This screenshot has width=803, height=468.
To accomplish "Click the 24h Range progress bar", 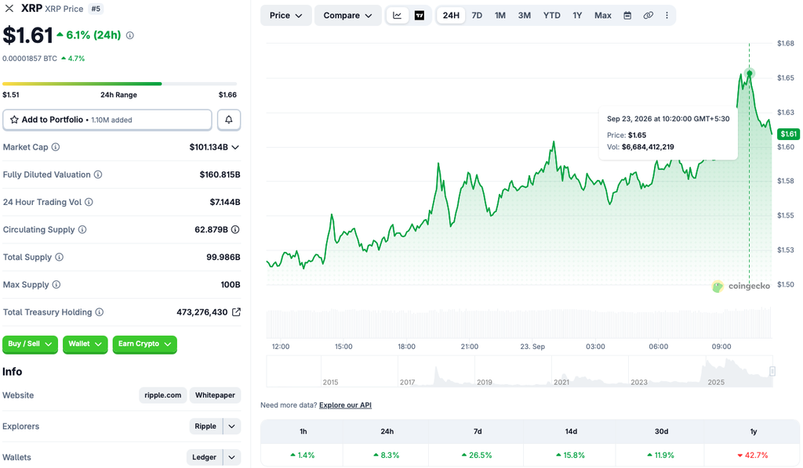I will [x=119, y=84].
